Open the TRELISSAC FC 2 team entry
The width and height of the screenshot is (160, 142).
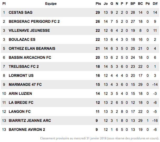click(24, 66)
